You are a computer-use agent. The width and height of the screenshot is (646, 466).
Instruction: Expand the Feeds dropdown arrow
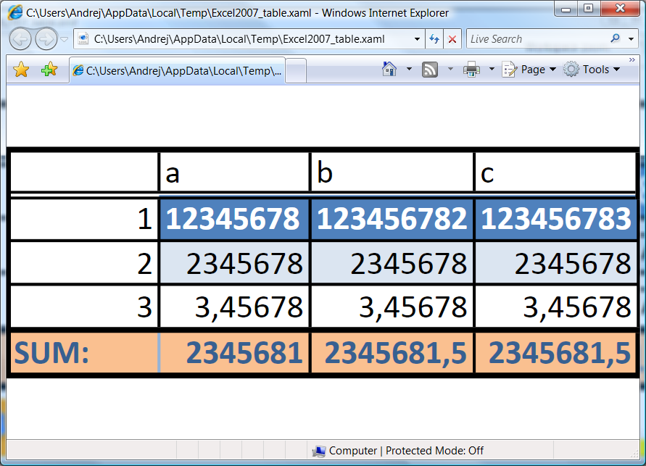[x=450, y=69]
